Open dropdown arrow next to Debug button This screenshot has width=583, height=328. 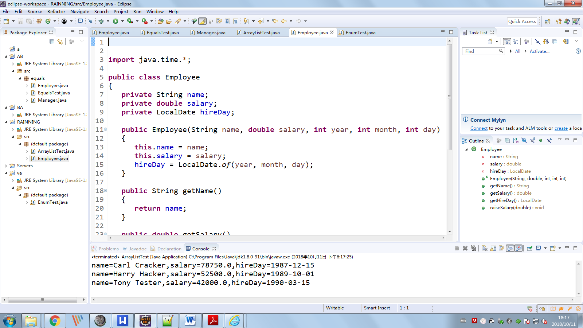tap(108, 21)
